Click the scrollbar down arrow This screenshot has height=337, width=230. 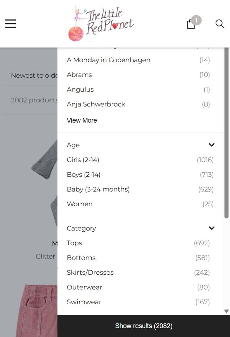click(226, 311)
